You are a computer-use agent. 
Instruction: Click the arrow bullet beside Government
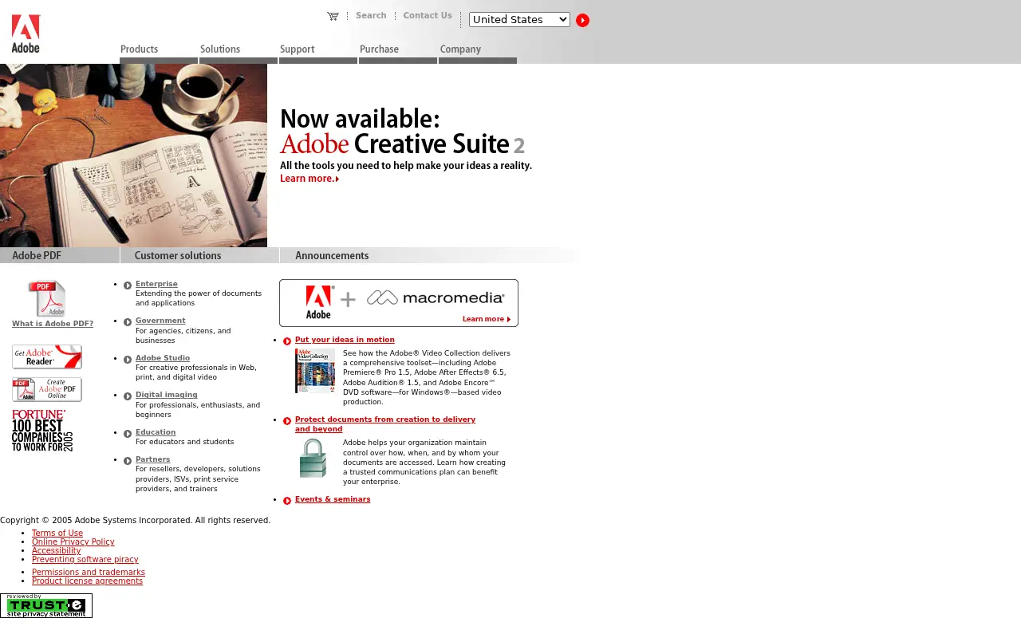click(128, 322)
